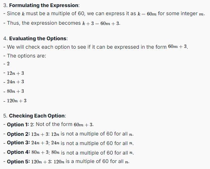Click 'The options are:' line
Viewport: 210px width, 169px height.
27,56
